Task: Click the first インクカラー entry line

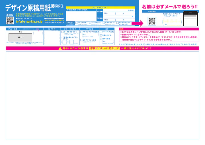Action: tap(52, 33)
